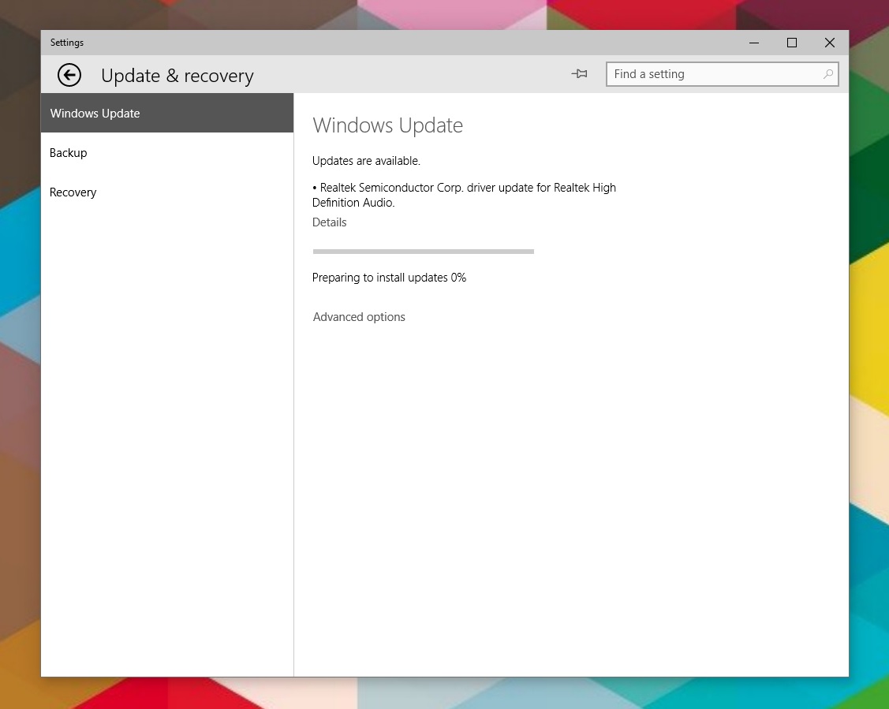Click the Windows Update page heading
889x709 pixels.
click(388, 125)
